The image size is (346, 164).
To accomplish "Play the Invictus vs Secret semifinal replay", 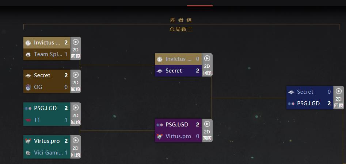I will click(x=207, y=58).
